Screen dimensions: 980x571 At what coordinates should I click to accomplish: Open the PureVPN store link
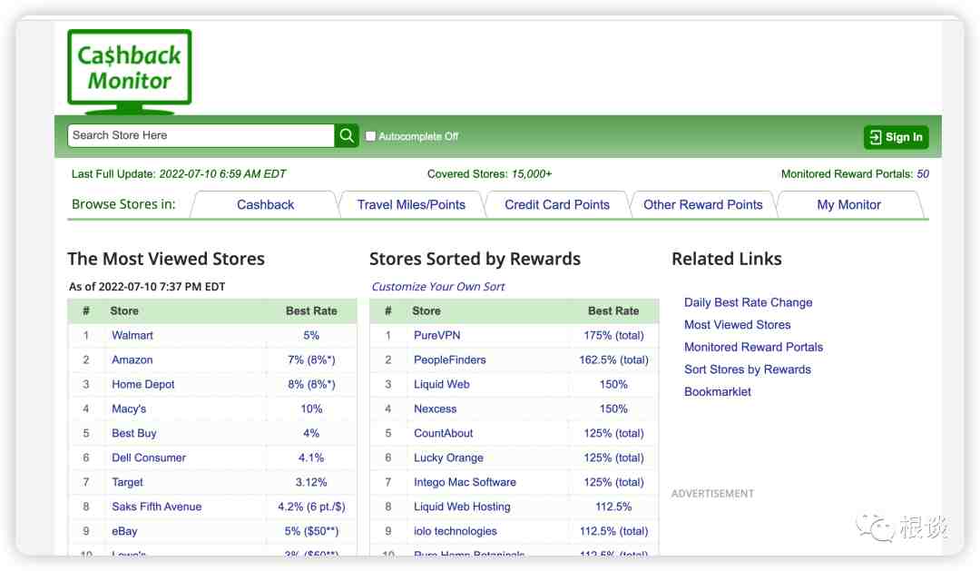[436, 335]
